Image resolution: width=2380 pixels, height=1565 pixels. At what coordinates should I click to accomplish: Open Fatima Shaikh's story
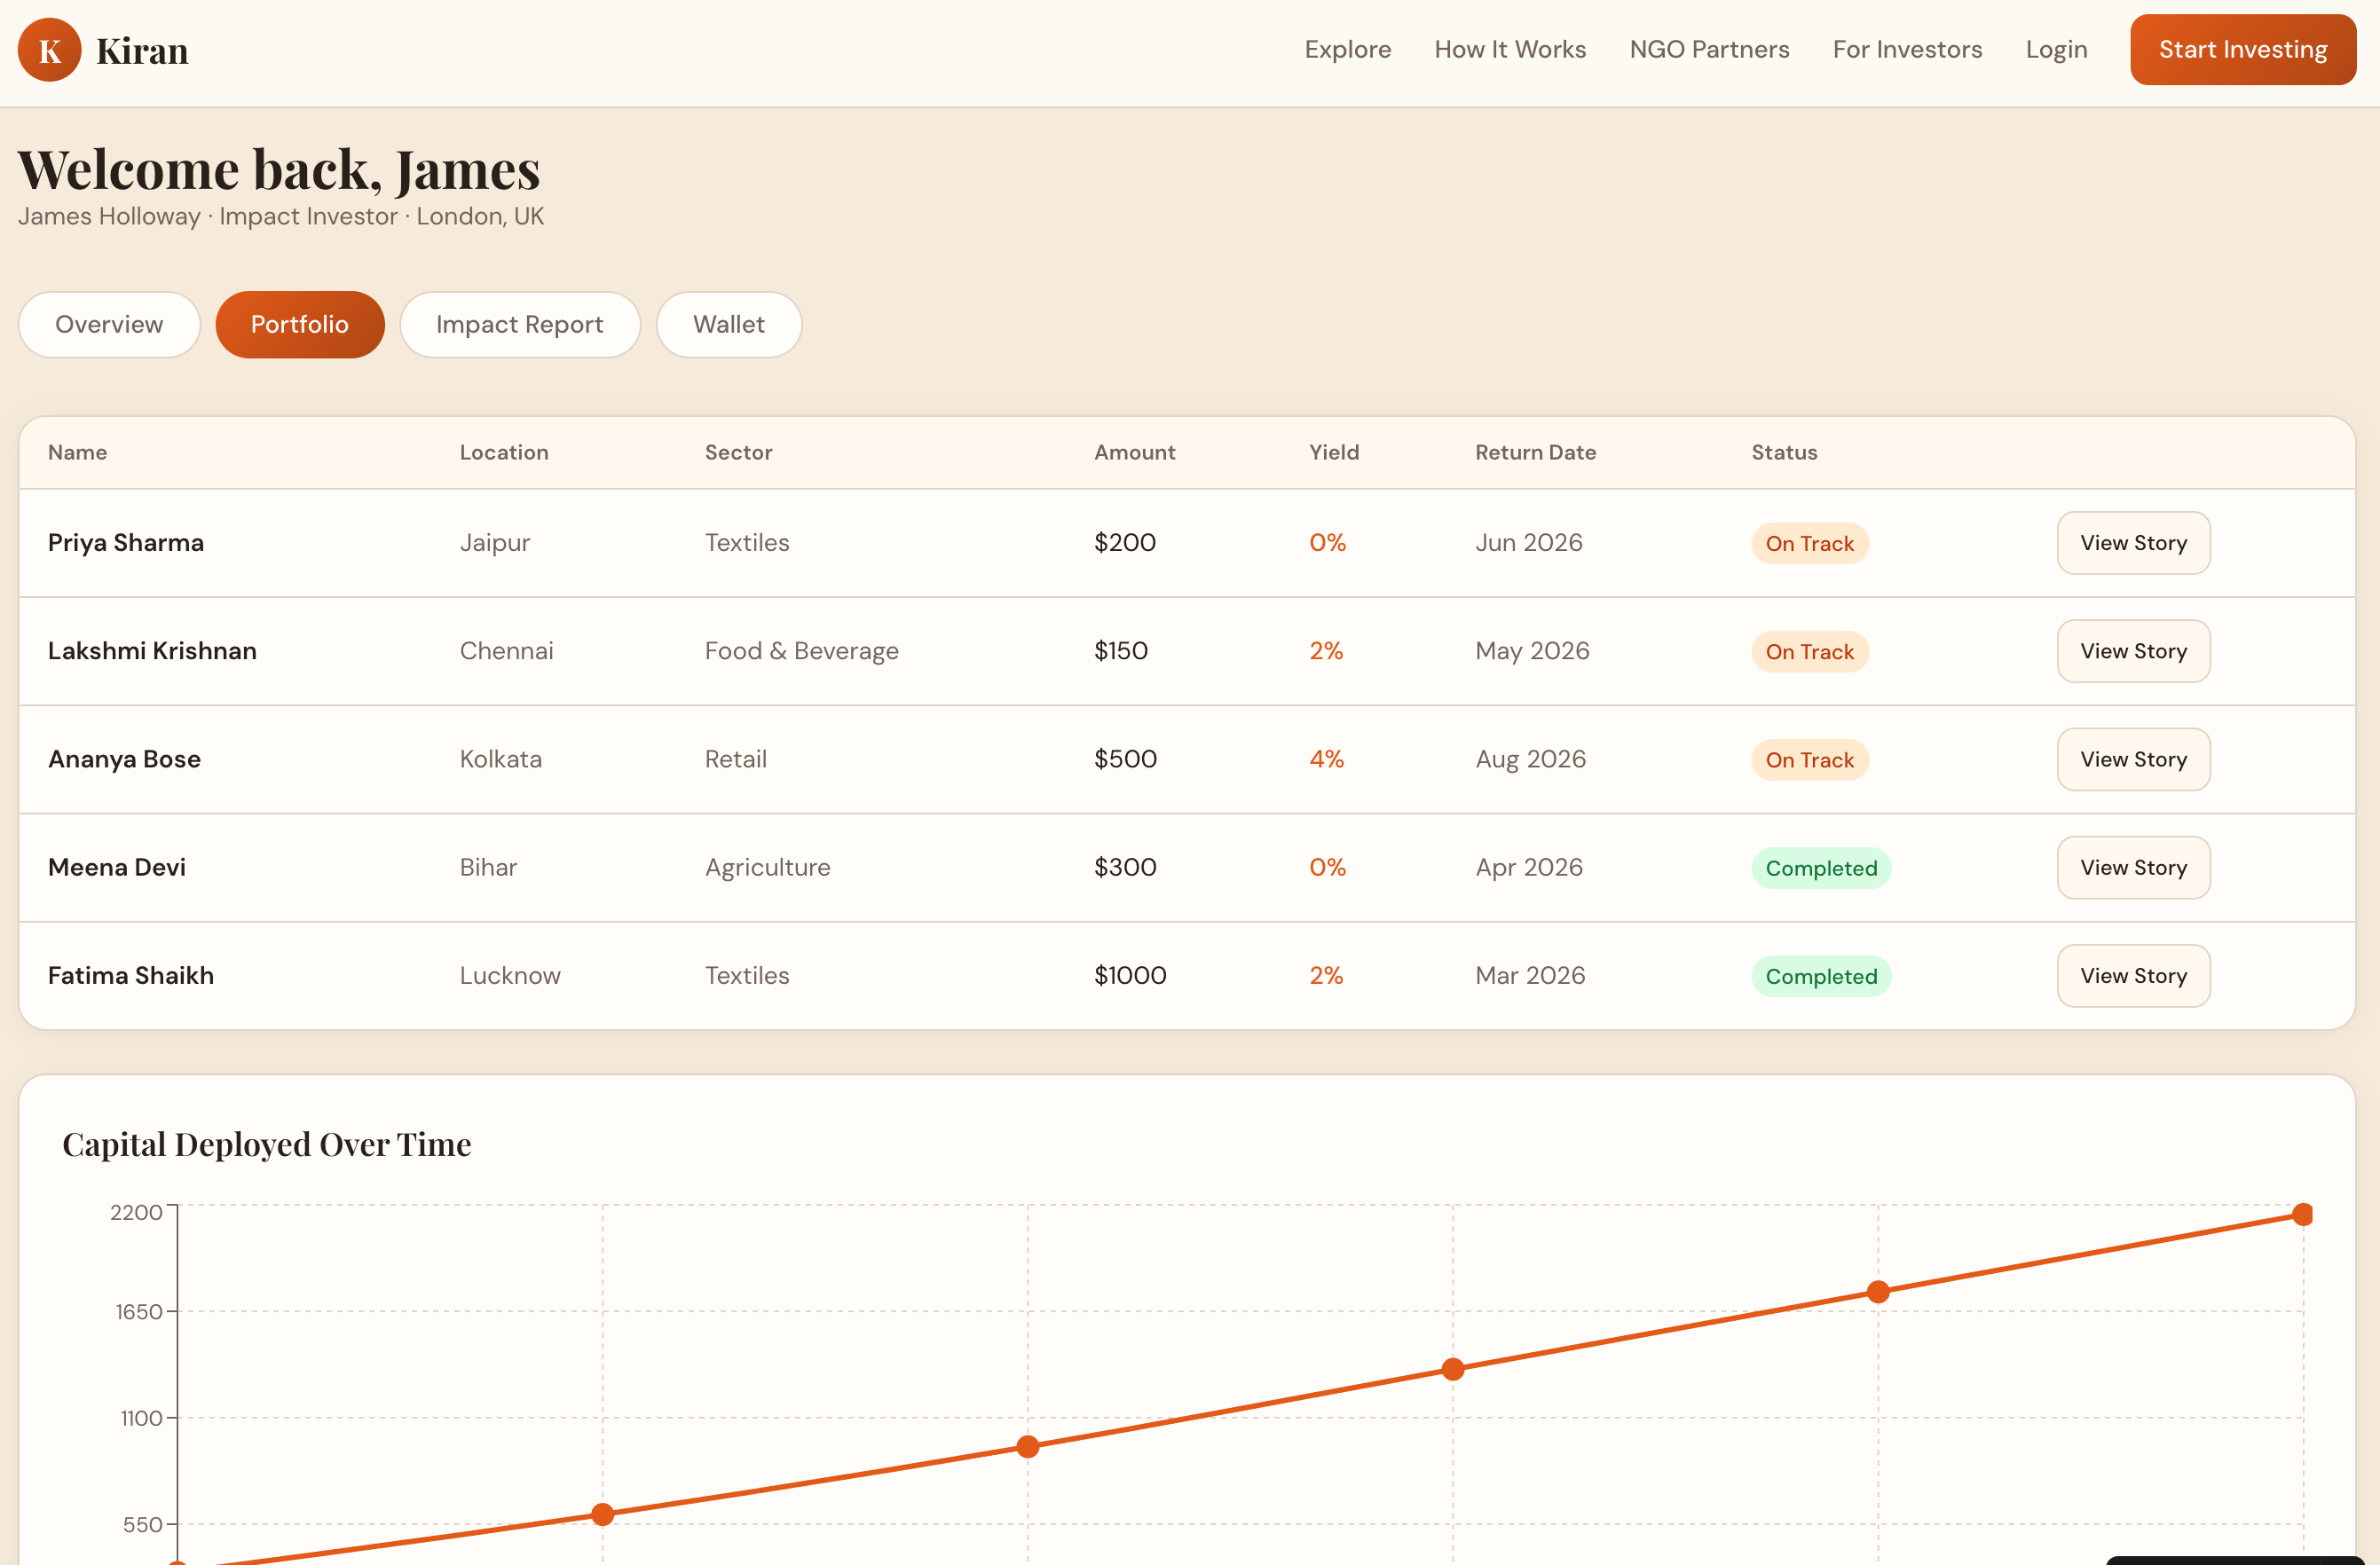point(2132,975)
